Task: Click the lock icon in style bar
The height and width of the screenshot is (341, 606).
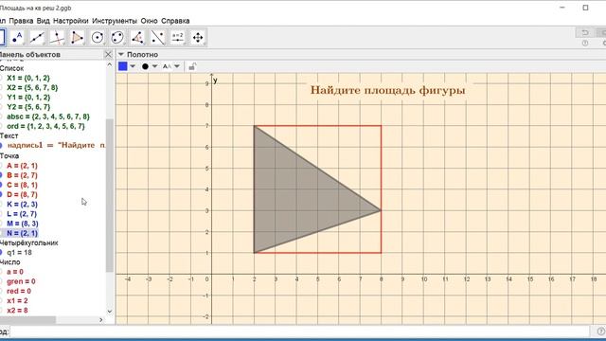Action: click(192, 66)
